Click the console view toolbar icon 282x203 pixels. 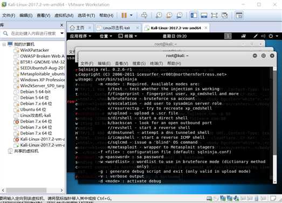pyautogui.click(x=239, y=15)
